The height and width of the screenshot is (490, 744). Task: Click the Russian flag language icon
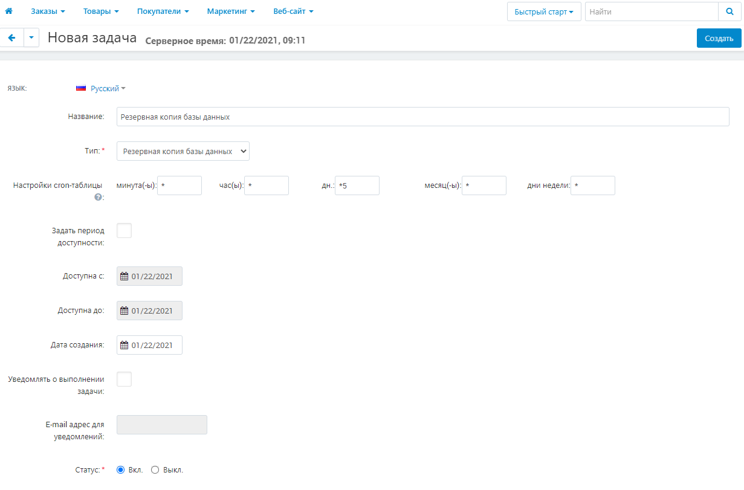coord(81,88)
